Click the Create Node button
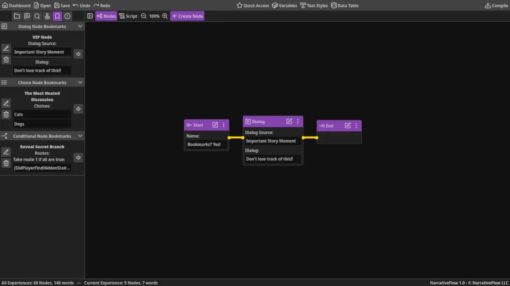 [187, 16]
